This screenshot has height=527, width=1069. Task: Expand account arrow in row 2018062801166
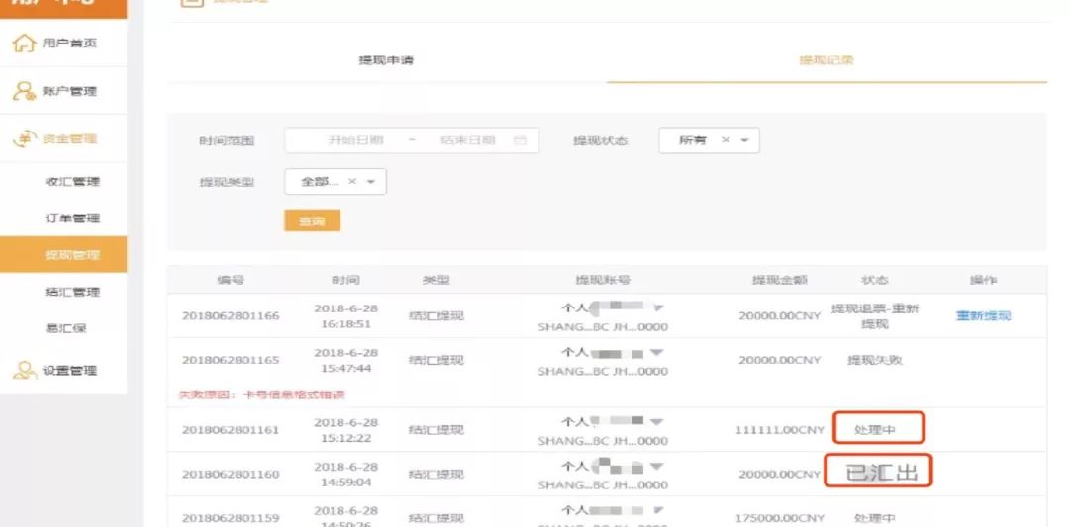coord(657,308)
